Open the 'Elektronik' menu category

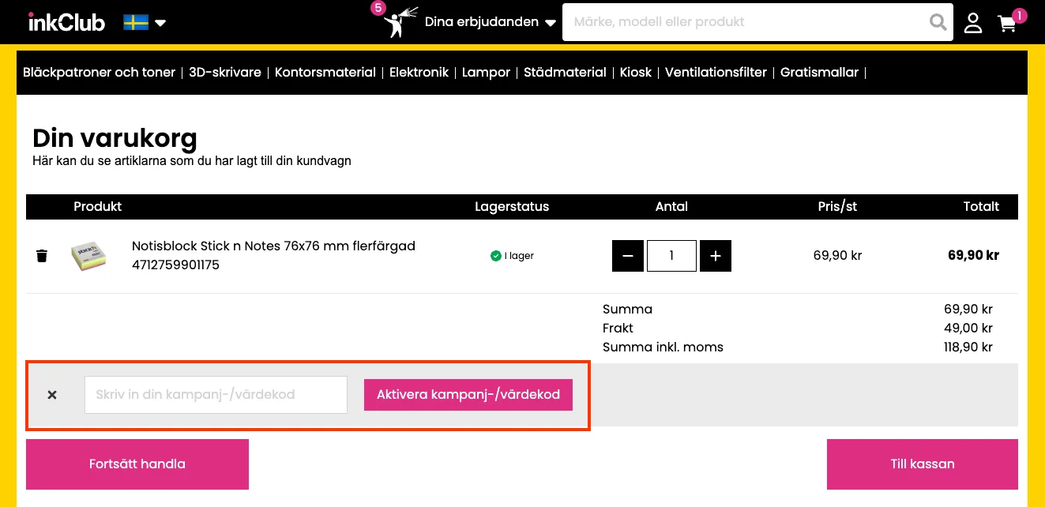419,72
